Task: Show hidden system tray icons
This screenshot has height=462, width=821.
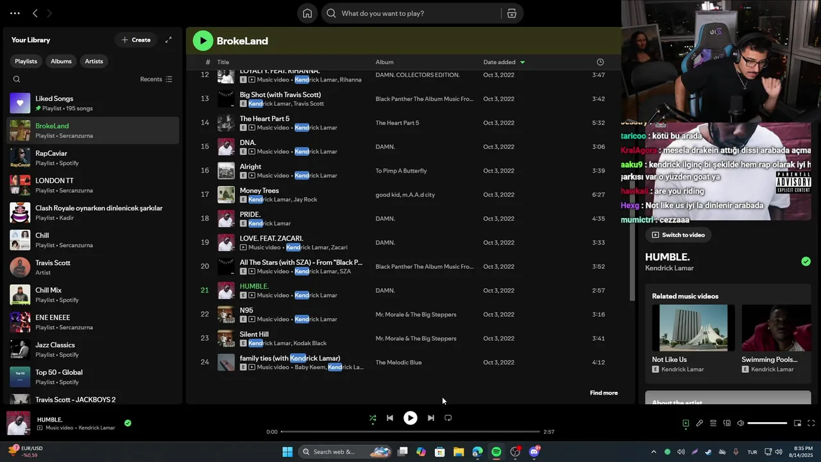Action: 654,452
